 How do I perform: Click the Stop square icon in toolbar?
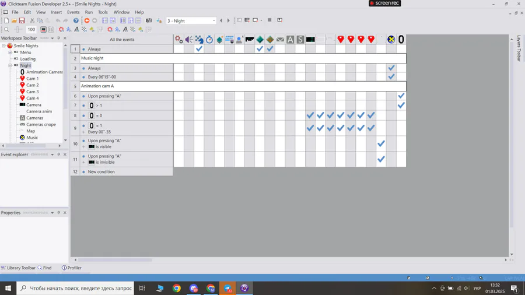[x=269, y=20]
